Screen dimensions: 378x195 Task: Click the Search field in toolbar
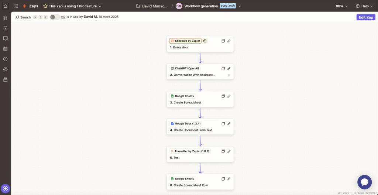pyautogui.click(x=23, y=17)
